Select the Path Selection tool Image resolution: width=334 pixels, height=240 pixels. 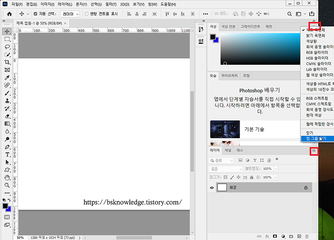pyautogui.click(x=7, y=162)
